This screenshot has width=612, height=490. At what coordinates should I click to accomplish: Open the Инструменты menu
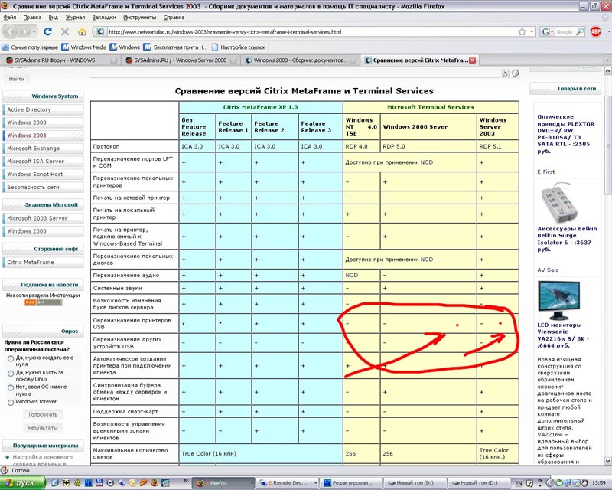coord(139,17)
